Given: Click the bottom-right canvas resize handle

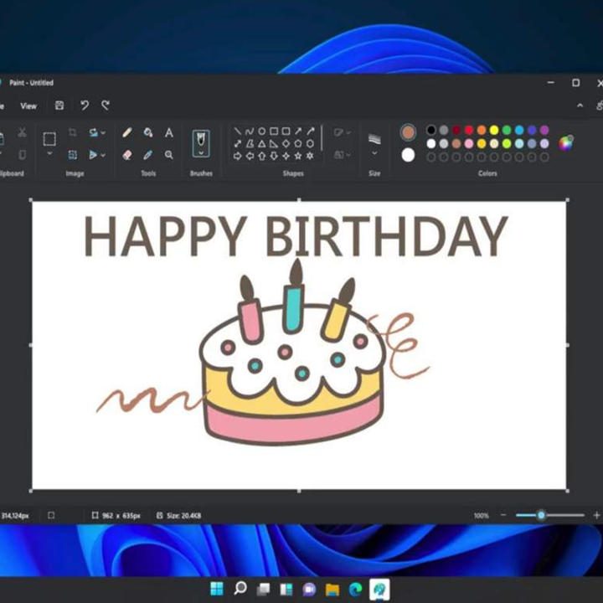Looking at the screenshot, I should [x=567, y=491].
